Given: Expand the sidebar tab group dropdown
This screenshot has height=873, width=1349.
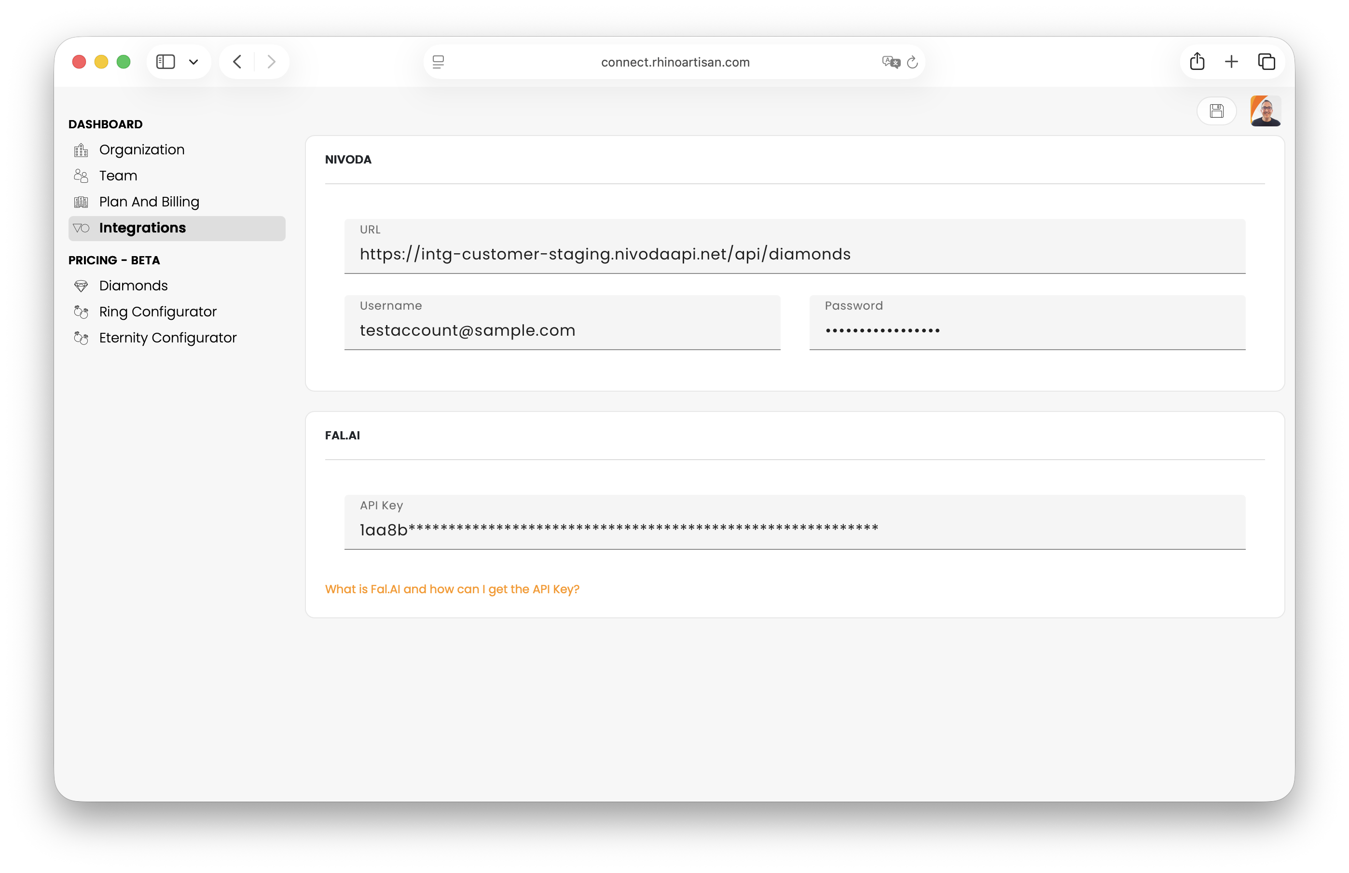Looking at the screenshot, I should pyautogui.click(x=193, y=62).
